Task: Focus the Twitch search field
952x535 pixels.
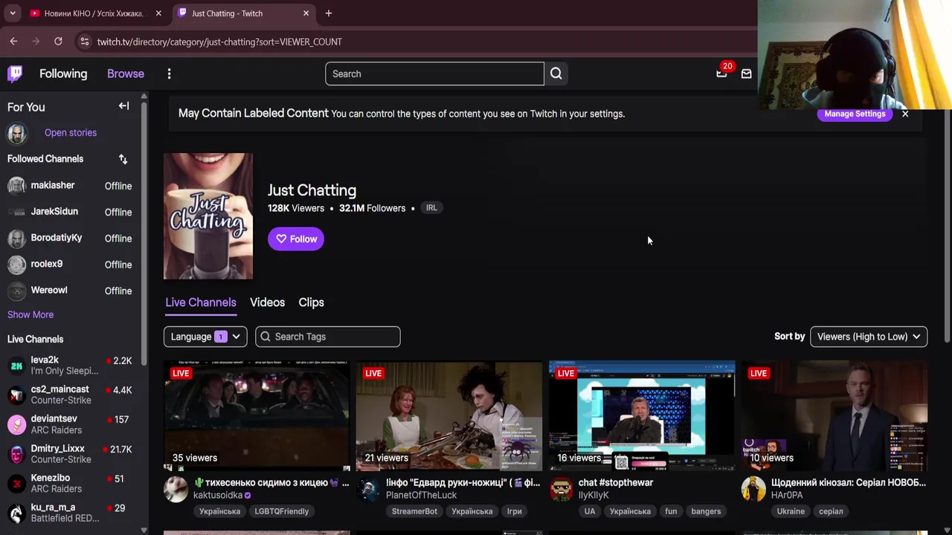Action: tap(434, 74)
